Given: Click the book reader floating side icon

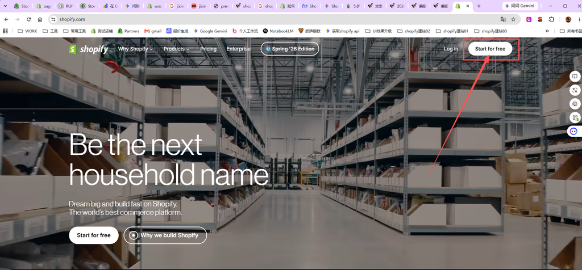Looking at the screenshot, I should point(575,77).
